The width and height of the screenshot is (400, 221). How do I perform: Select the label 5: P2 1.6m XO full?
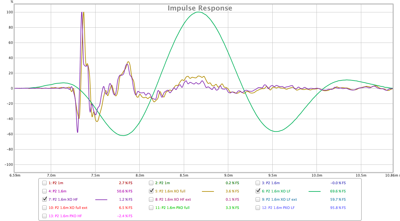coord(170,191)
